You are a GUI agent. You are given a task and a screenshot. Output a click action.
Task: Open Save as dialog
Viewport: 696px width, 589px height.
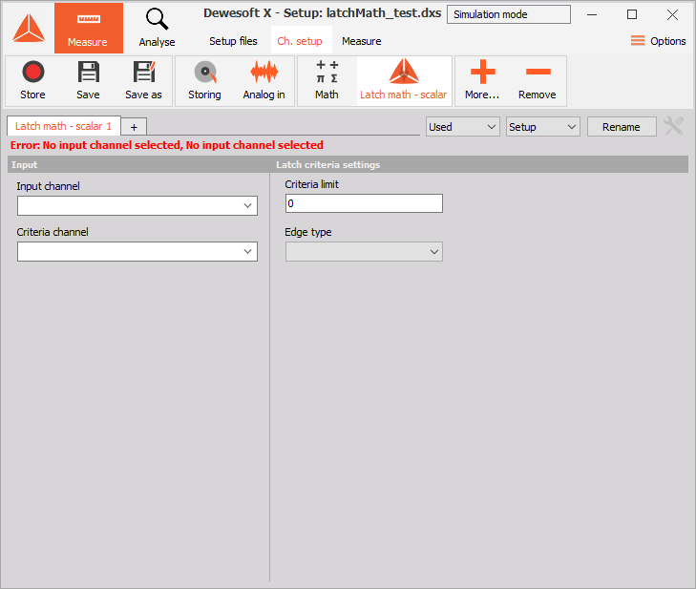pyautogui.click(x=143, y=81)
